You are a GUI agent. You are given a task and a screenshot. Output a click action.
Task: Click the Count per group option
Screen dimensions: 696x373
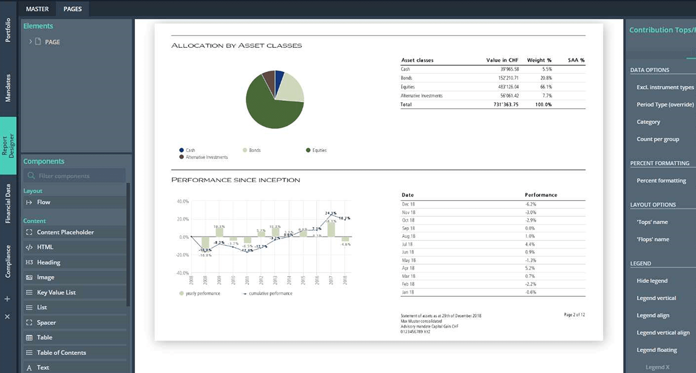coord(658,139)
